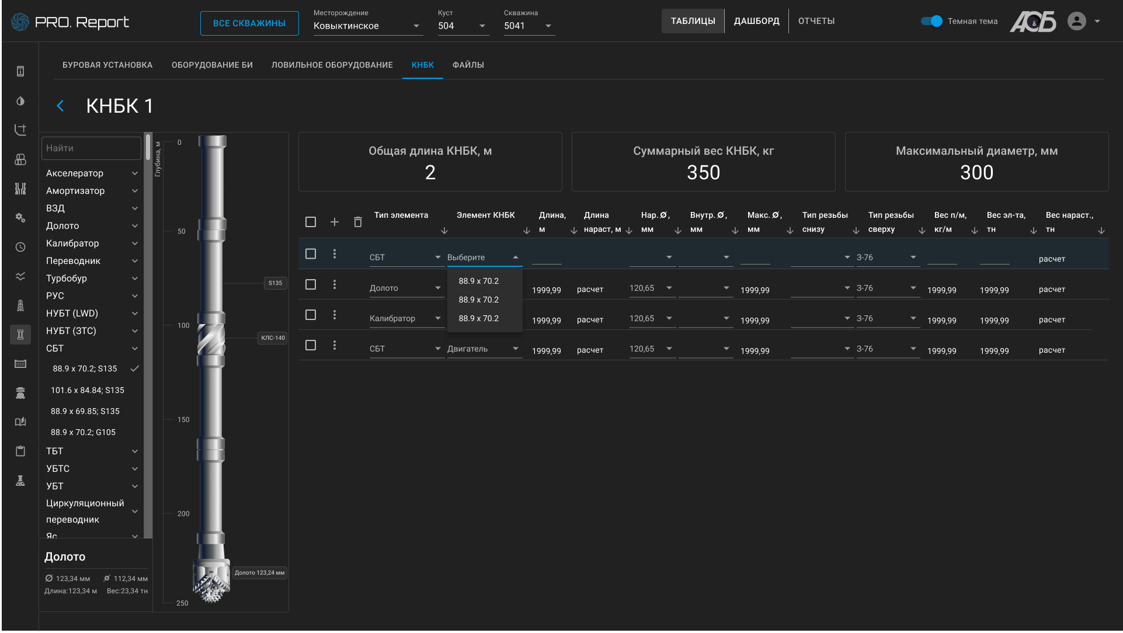Click the trash delete icon in table header
This screenshot has width=1123, height=633.
click(x=358, y=222)
